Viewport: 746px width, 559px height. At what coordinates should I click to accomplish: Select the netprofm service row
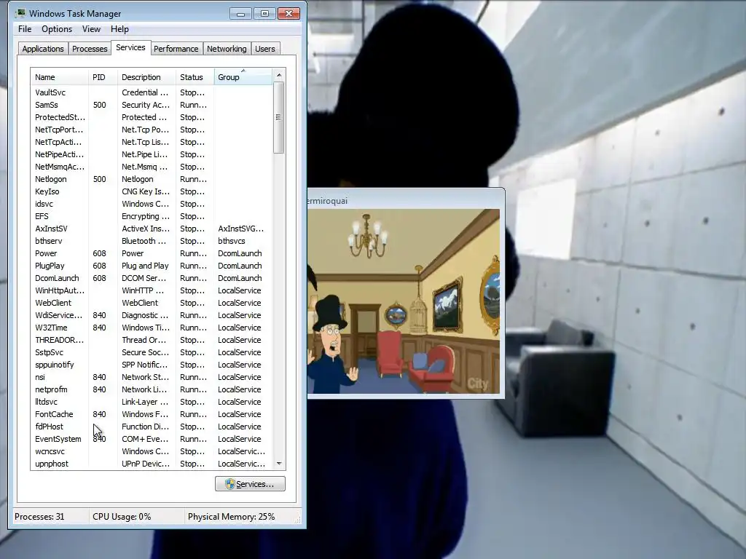click(x=152, y=389)
